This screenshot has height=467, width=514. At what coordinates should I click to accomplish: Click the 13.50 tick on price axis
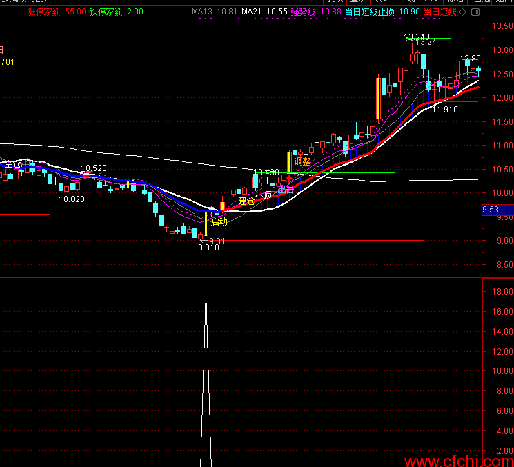click(502, 26)
